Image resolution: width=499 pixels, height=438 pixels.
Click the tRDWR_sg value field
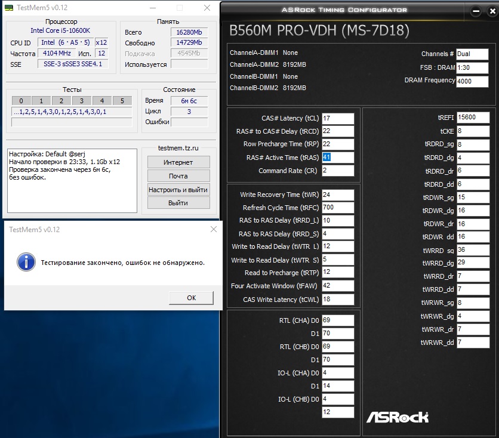(473, 197)
